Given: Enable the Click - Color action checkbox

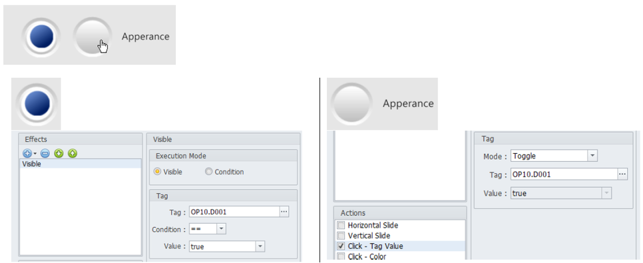Looking at the screenshot, I should point(340,256).
